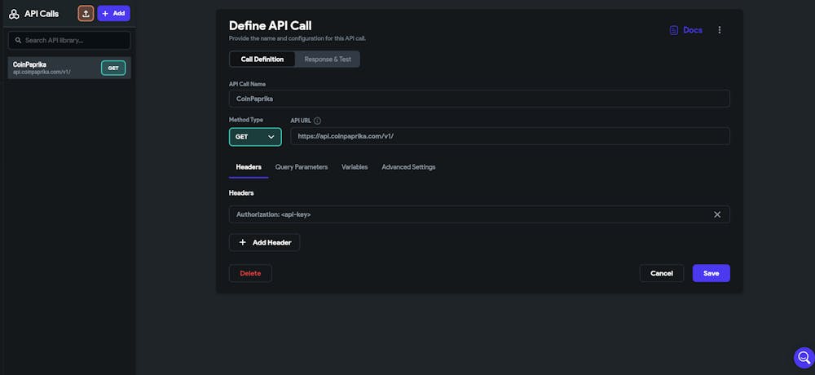This screenshot has width=815, height=375.
Task: Click the GET badge on CoinPaprika entry
Action: [113, 68]
